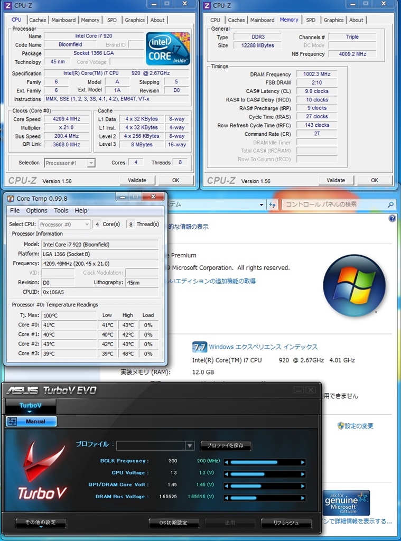The height and width of the screenshot is (541, 401).
Task: Open the SPD tab in right CPU-Z
Action: pos(311,20)
